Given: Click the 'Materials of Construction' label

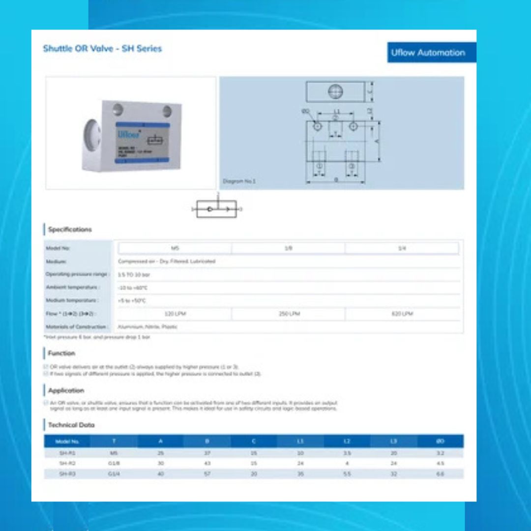Looking at the screenshot, I should [76, 327].
